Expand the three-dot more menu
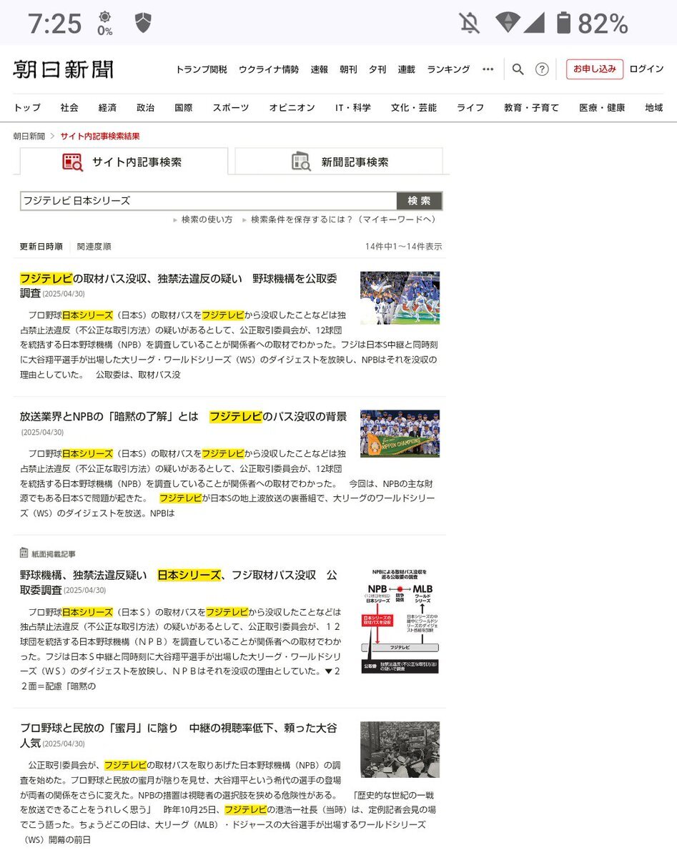Image resolution: width=677 pixels, height=858 pixels. [488, 69]
